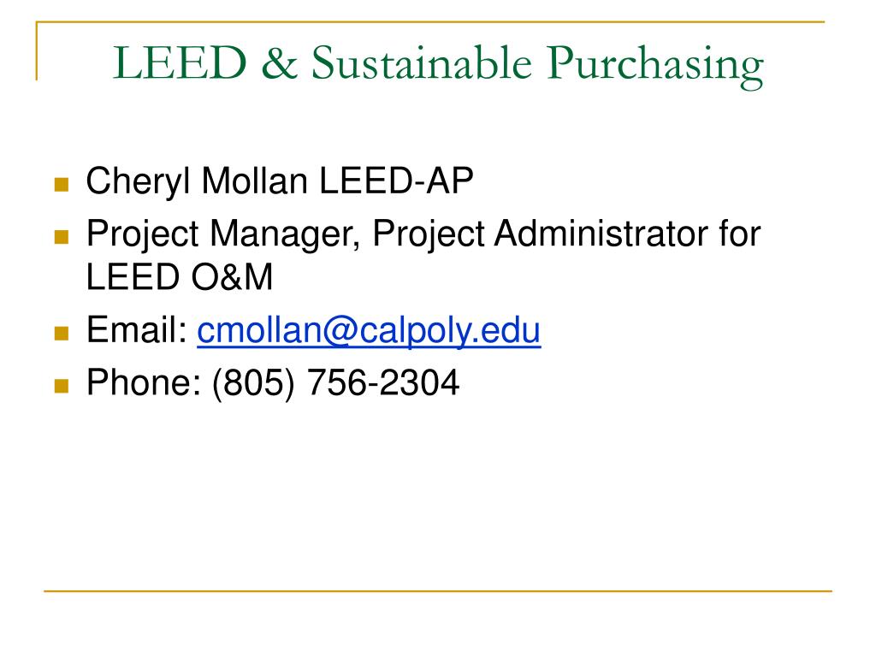Select the gold bullet before Email
The image size is (876, 657).
pos(62,334)
